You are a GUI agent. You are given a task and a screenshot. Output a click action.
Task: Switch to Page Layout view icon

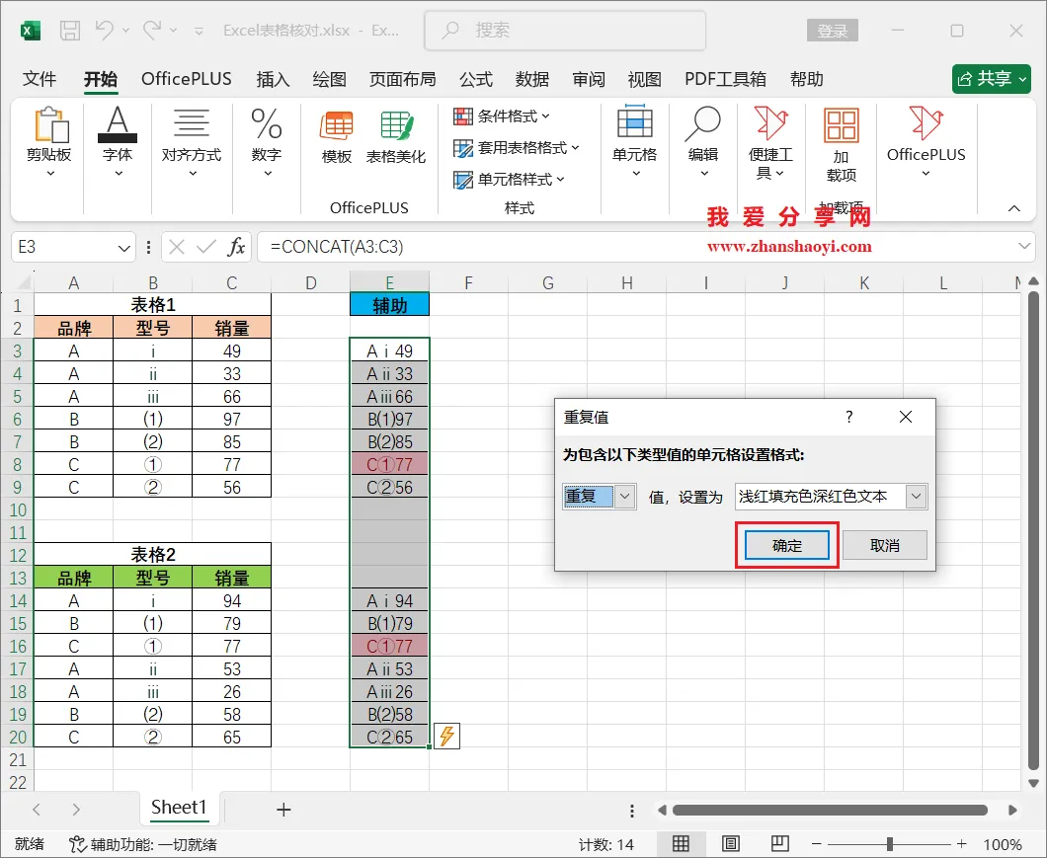[x=731, y=843]
